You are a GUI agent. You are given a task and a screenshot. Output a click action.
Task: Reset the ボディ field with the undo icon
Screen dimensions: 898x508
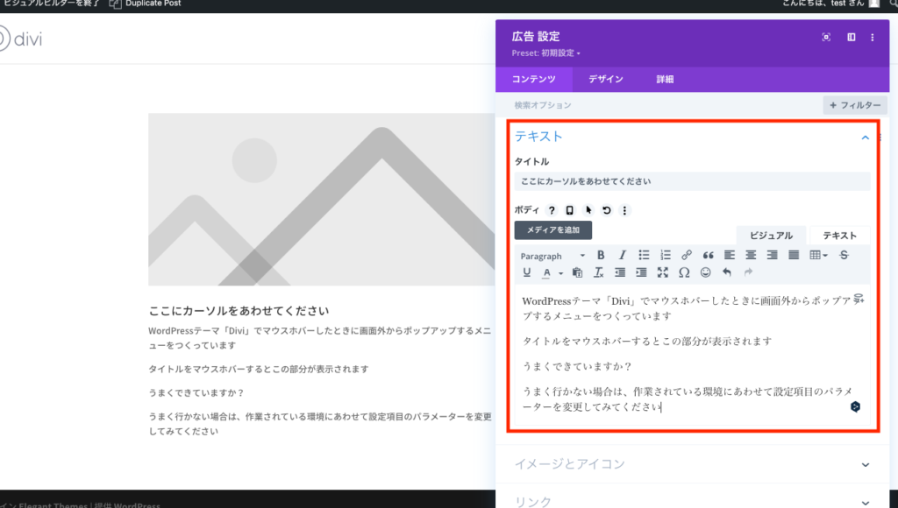(x=605, y=210)
